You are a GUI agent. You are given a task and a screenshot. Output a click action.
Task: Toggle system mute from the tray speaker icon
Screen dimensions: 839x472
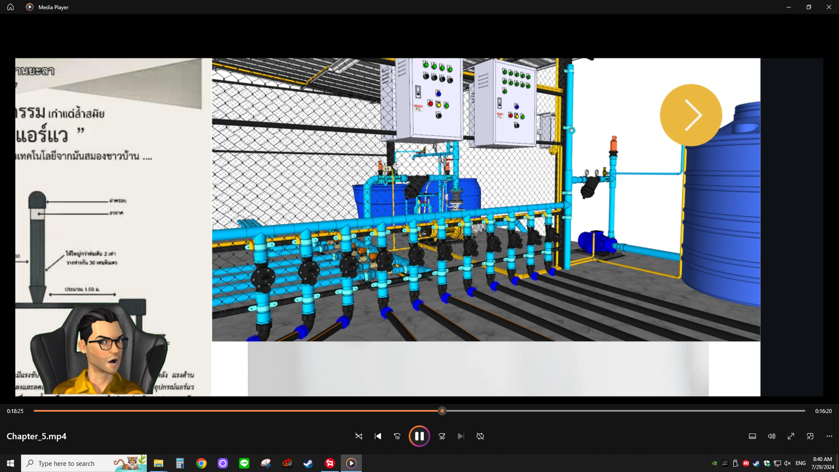(787, 463)
